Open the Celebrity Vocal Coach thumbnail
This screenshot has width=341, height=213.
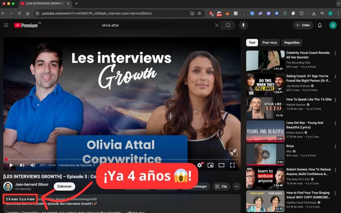[x=265, y=61]
